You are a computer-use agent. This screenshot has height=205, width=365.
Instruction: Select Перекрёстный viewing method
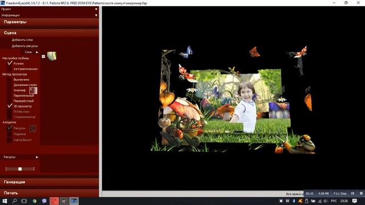point(23,101)
